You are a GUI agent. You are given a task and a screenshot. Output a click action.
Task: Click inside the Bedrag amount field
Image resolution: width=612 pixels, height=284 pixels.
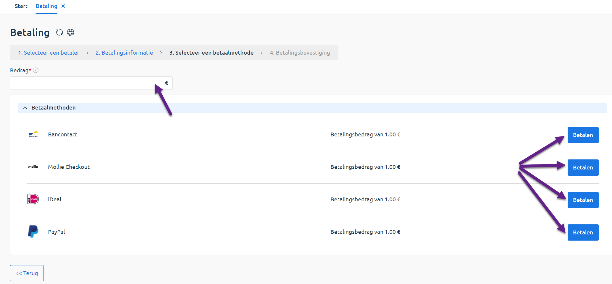(x=83, y=83)
